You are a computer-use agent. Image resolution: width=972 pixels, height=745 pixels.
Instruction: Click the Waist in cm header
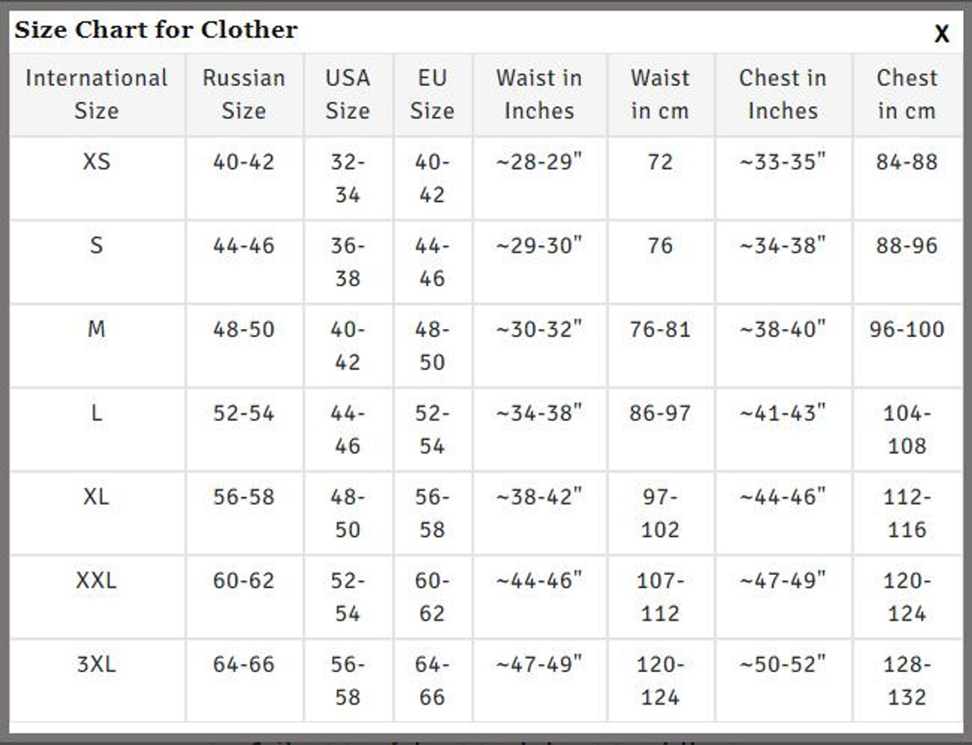pyautogui.click(x=660, y=93)
